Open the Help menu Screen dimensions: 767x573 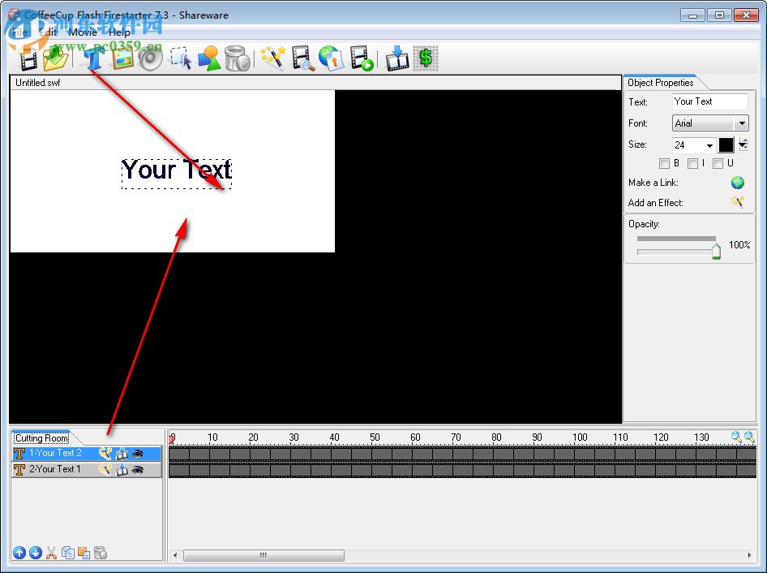119,32
